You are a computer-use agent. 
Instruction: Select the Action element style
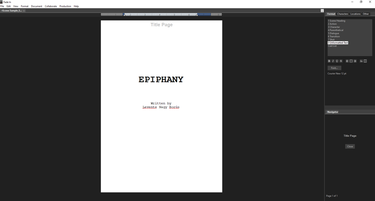[332, 24]
